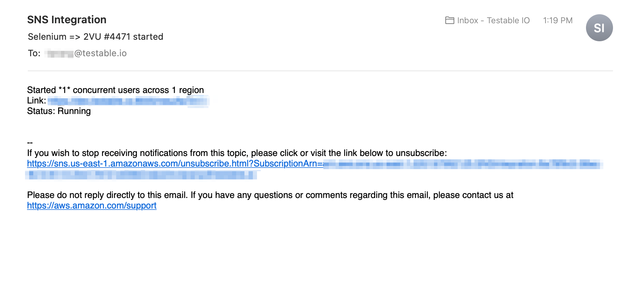
Task: Click the unsubscribe instruction sentence
Action: 237,153
